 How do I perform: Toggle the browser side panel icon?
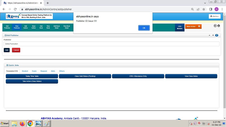(211, 9)
